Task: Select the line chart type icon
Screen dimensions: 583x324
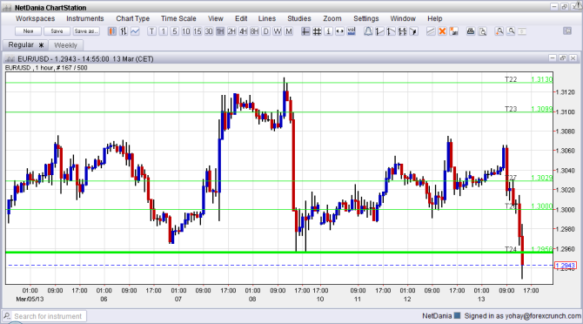Action: 135,31
